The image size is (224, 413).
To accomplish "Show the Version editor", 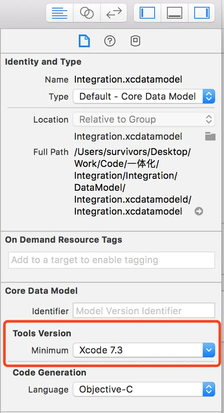I will coord(114,13).
